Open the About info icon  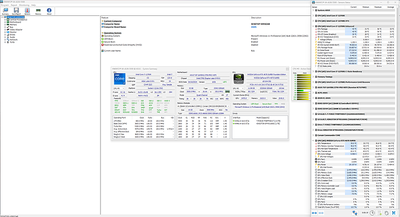point(49,11)
